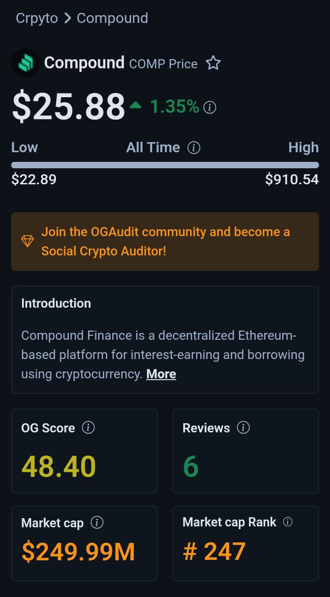Image resolution: width=330 pixels, height=597 pixels.
Task: Click the Market cap Rank info icon
Action: point(288,522)
